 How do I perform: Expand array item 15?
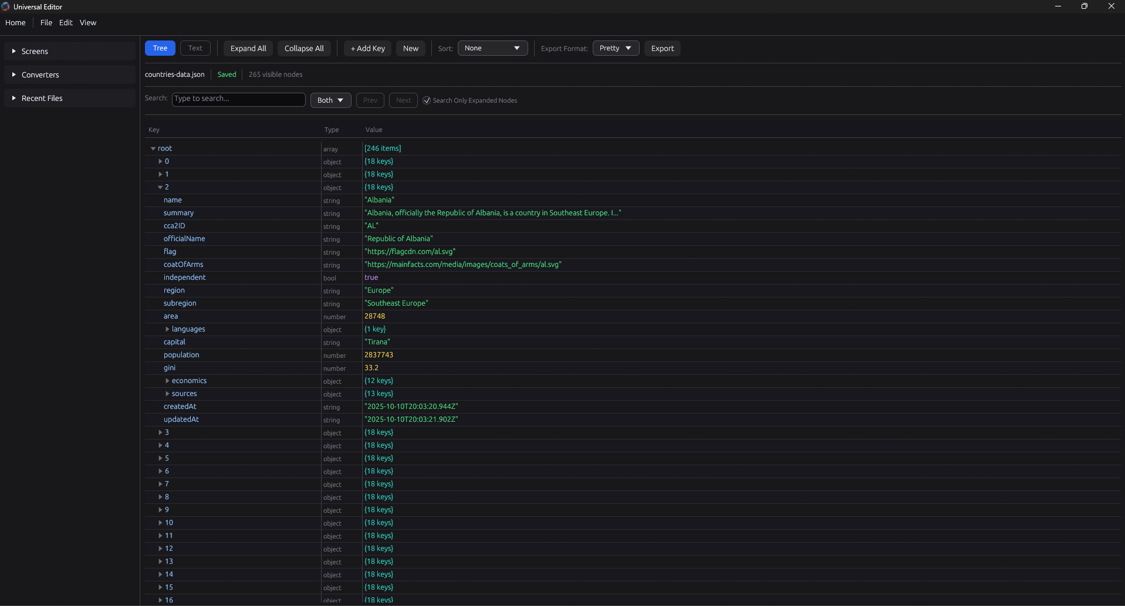(160, 587)
